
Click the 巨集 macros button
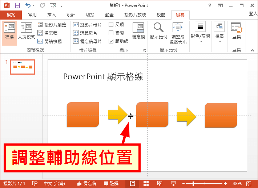coord(237,31)
